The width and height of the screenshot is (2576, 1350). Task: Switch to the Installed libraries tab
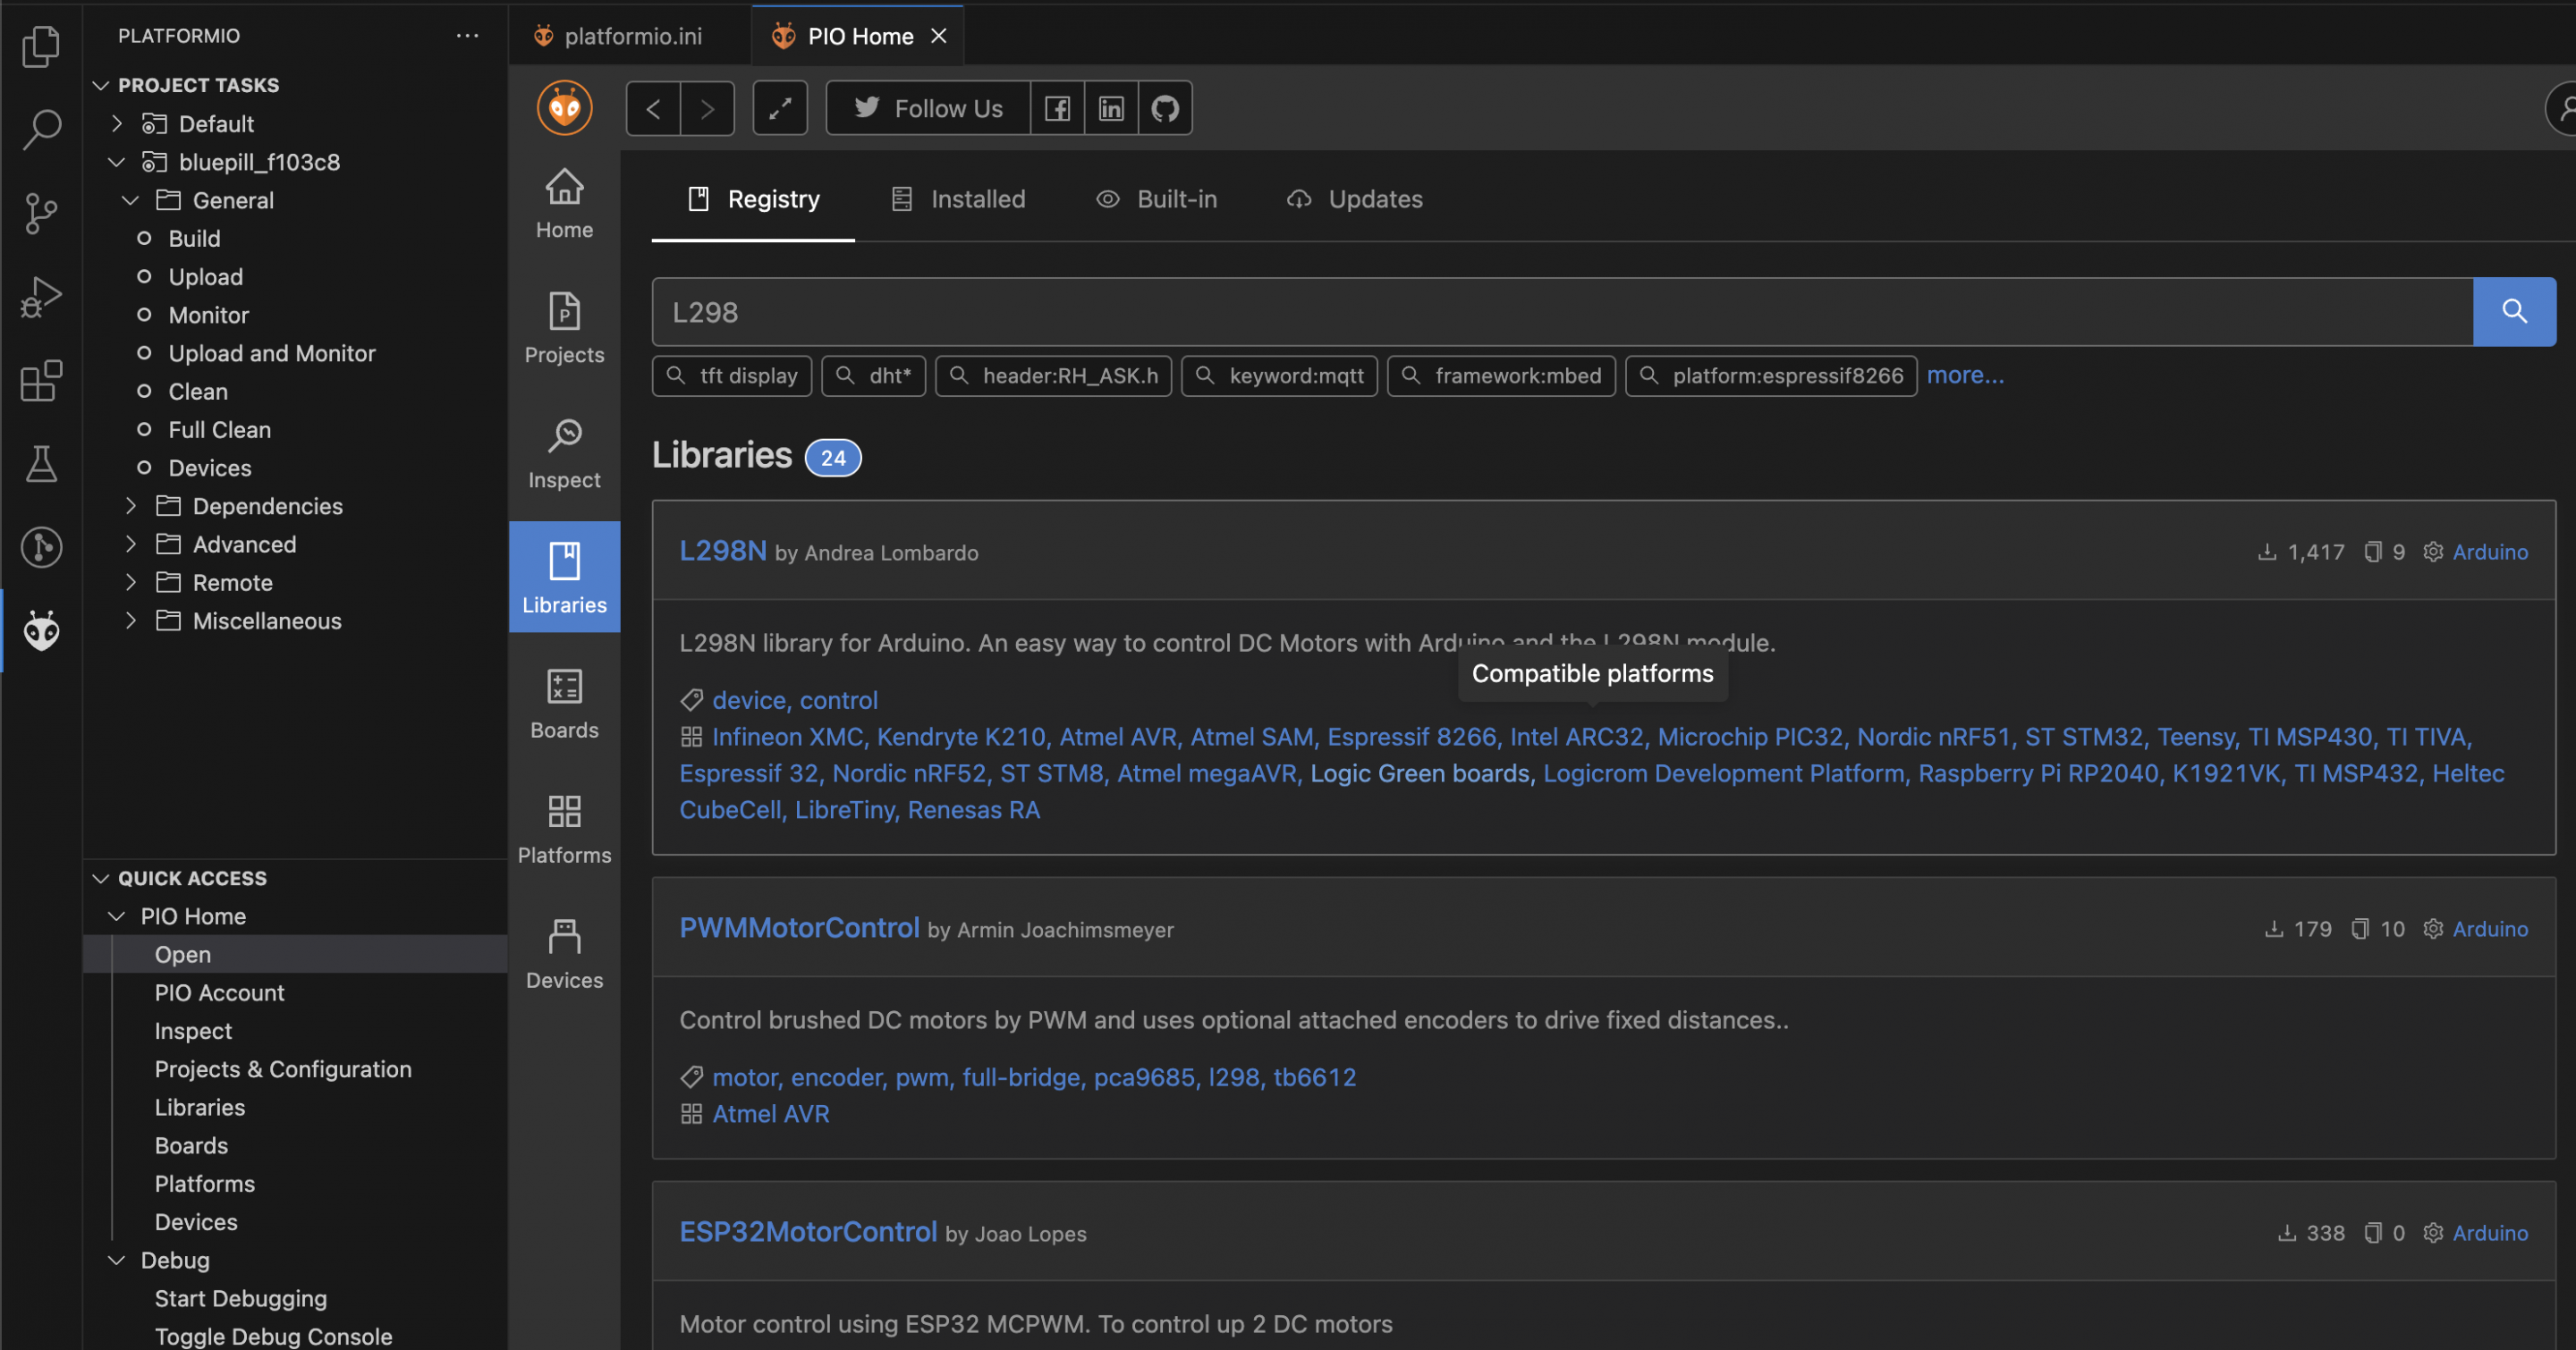(958, 198)
